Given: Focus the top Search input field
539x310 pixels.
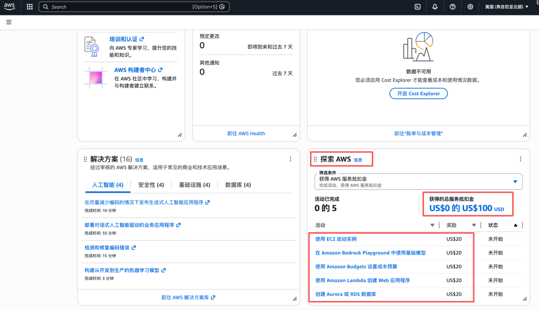Looking at the screenshot, I should click(x=134, y=7).
